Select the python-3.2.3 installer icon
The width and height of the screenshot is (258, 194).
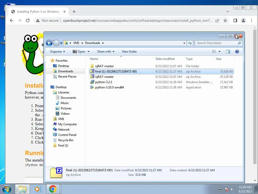click(x=92, y=82)
